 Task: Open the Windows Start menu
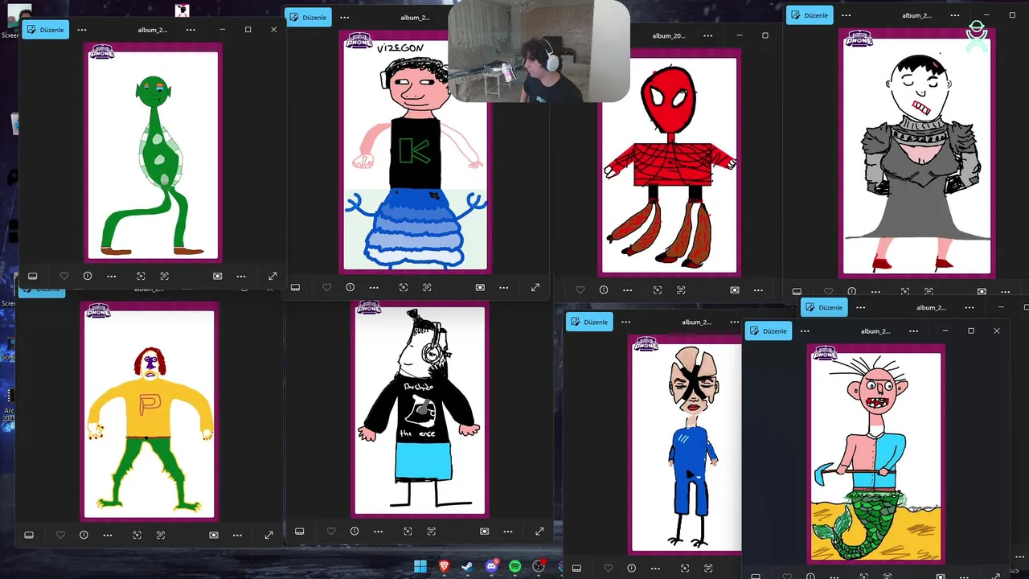pos(420,566)
